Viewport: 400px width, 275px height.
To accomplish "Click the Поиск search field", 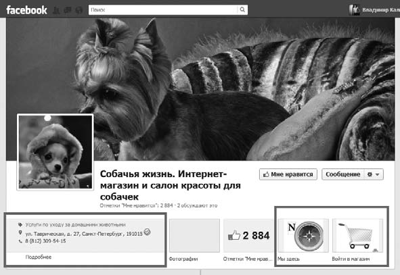I will click(162, 9).
